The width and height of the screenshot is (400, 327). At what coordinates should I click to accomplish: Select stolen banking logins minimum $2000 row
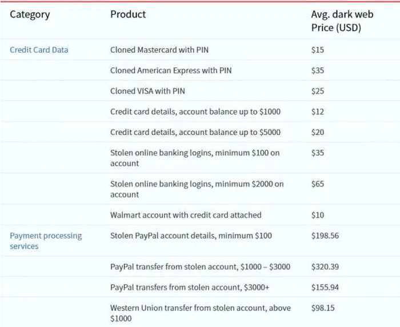point(200,189)
